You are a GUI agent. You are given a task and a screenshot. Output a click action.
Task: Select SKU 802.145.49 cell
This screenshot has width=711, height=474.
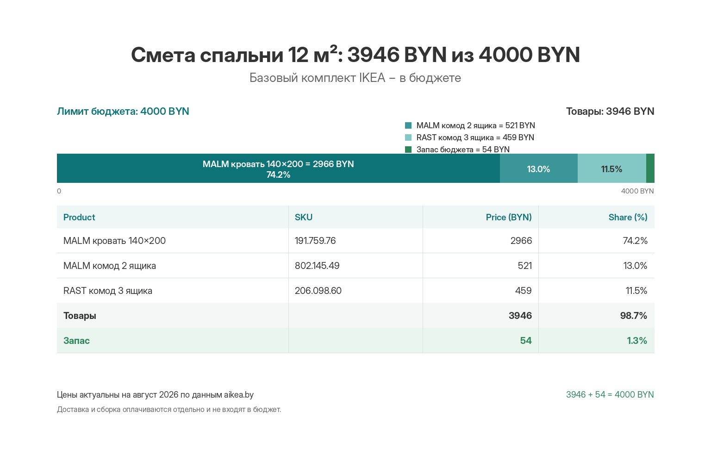(x=355, y=266)
